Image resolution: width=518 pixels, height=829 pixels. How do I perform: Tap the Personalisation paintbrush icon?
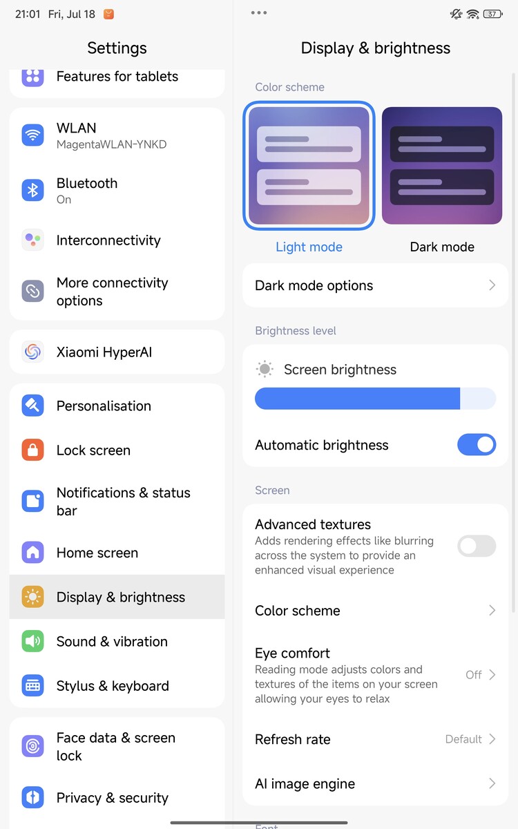[32, 406]
